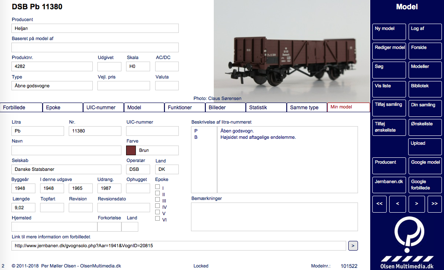The width and height of the screenshot is (444, 270).
Task: Open the jernbanen.dk link arrow button
Action: click(353, 246)
